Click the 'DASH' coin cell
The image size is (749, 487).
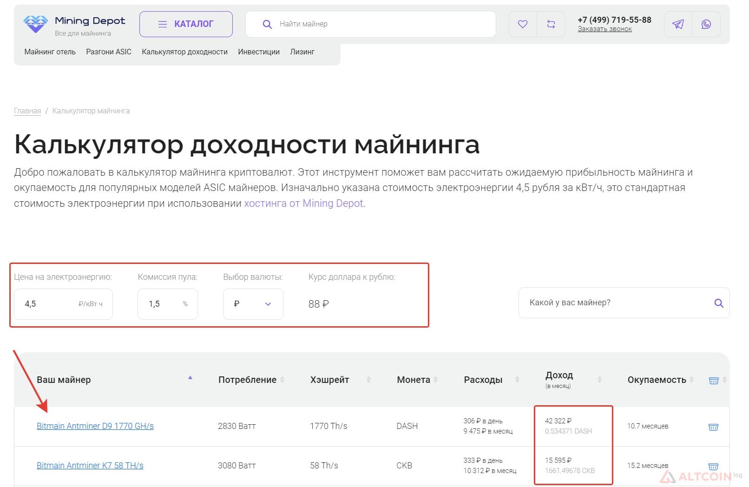pyautogui.click(x=407, y=426)
